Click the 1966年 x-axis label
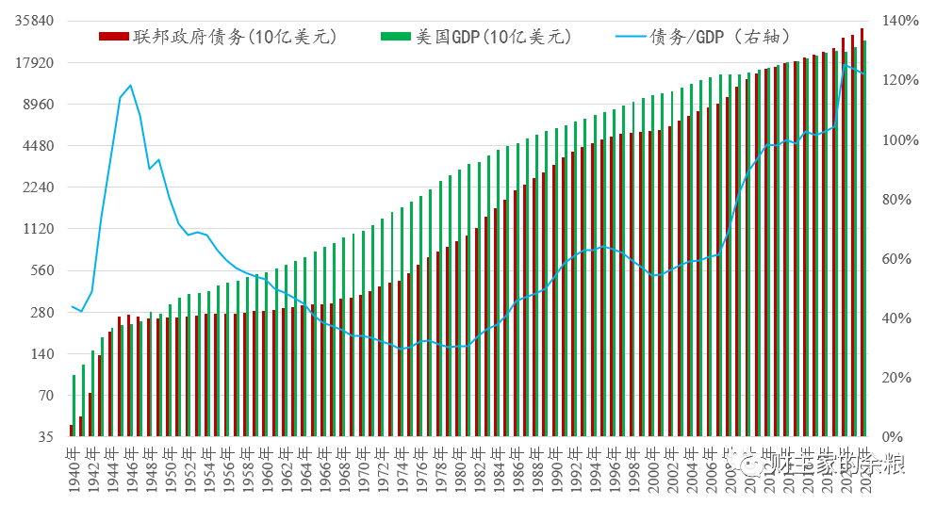The height and width of the screenshot is (505, 936). (325, 469)
